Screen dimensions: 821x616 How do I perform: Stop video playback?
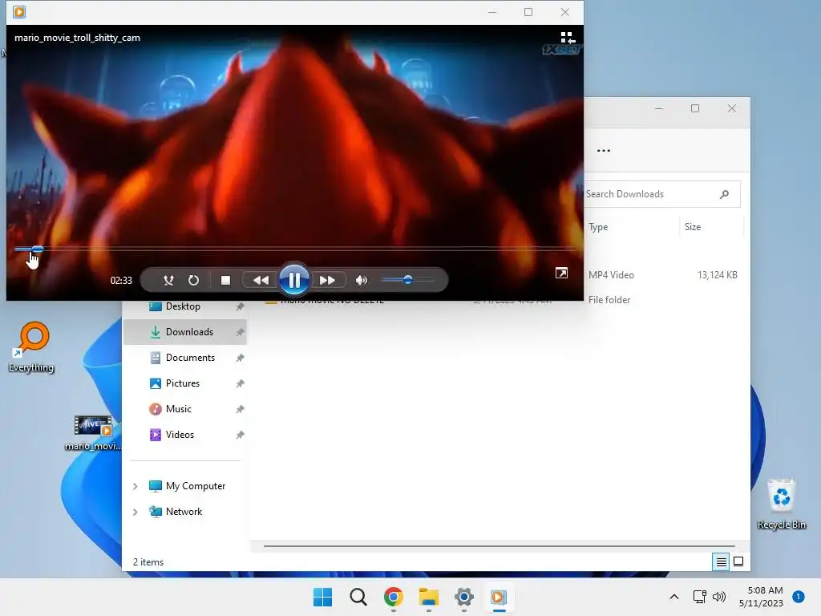(x=225, y=280)
